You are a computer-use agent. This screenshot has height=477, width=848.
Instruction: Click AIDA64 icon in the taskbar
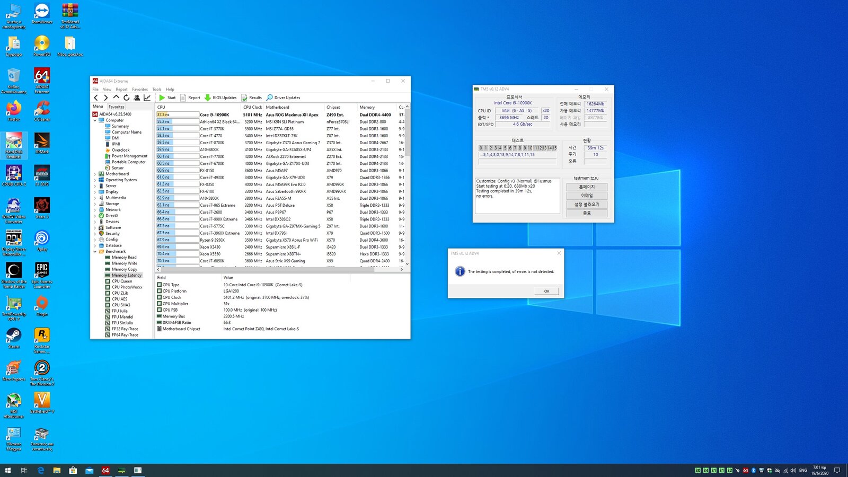pyautogui.click(x=105, y=470)
